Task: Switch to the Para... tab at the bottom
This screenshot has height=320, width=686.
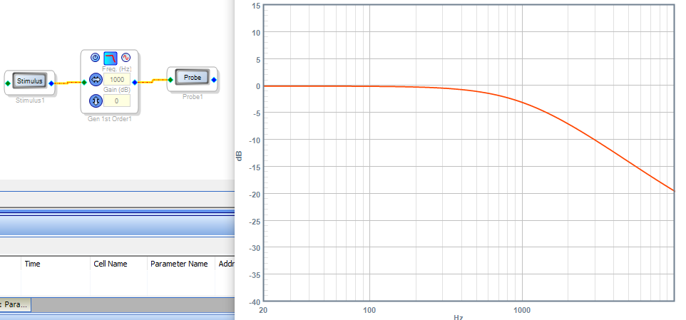Action: point(14,304)
